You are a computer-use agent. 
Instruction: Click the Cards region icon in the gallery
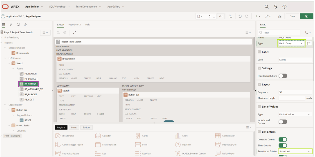[138, 136]
